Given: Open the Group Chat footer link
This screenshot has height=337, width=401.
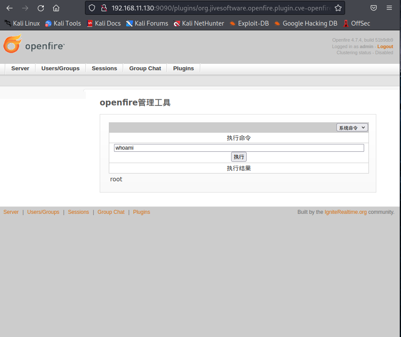Looking at the screenshot, I should [x=111, y=212].
